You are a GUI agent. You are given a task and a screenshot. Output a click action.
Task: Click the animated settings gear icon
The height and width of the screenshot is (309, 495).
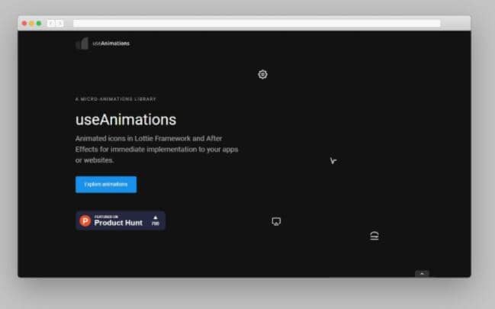point(262,74)
